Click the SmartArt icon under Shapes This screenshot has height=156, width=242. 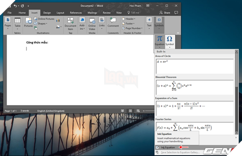36,28
